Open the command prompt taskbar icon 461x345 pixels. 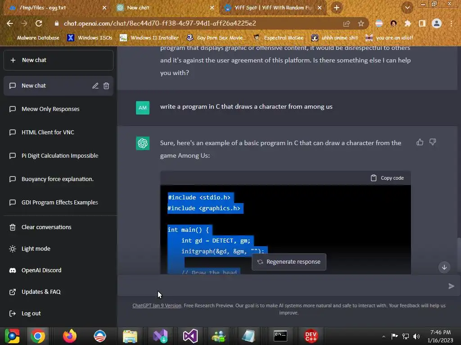tap(280, 336)
